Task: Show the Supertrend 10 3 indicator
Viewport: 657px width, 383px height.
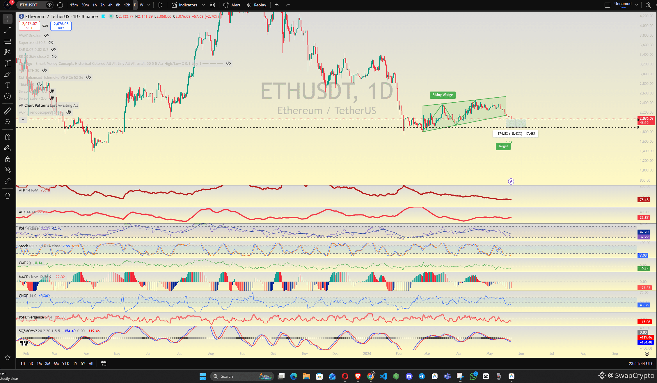Action: point(51,42)
